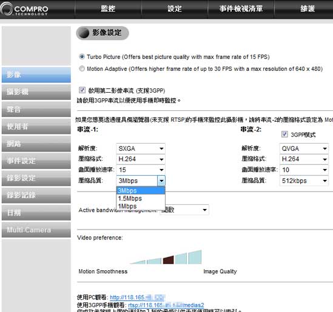Open 事件設定 in the sidebar
The width and height of the screenshot is (333, 312).
coord(36,161)
